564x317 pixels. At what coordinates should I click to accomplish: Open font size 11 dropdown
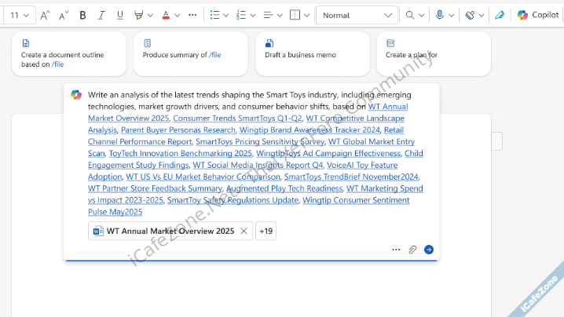(x=19, y=15)
